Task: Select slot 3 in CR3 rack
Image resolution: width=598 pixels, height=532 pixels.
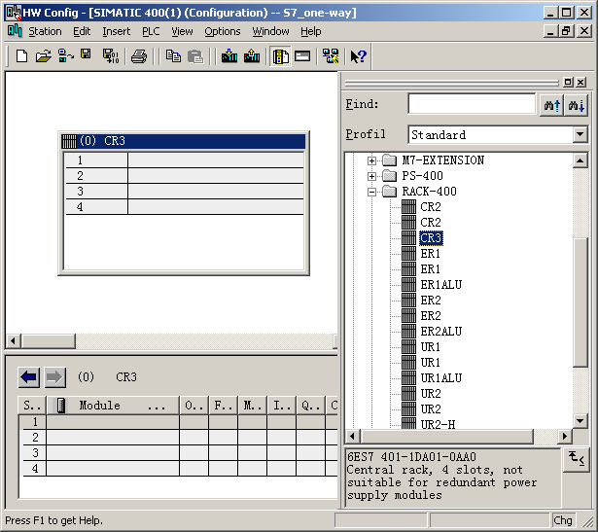Action: point(185,191)
